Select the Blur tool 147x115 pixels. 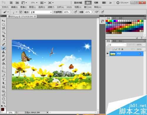4,67
